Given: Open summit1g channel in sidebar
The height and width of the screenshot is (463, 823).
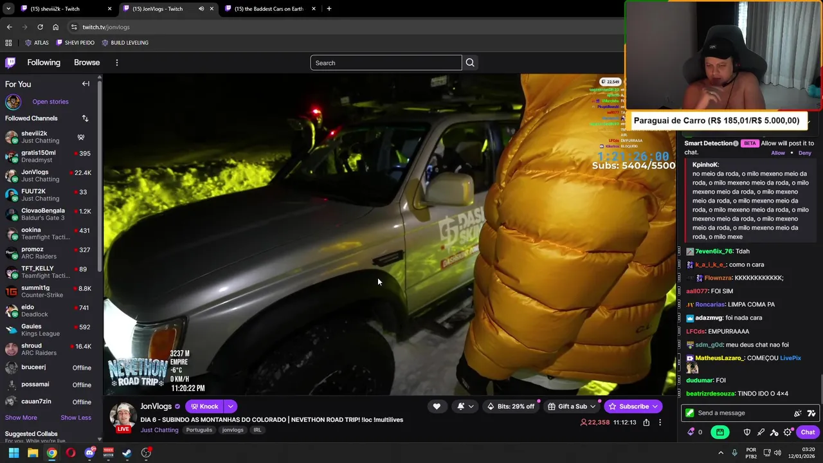Looking at the screenshot, I should 48,291.
